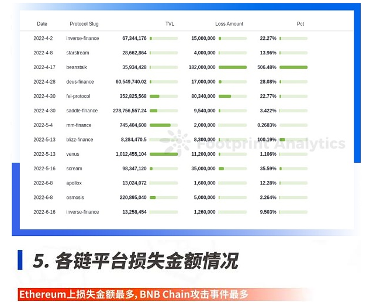This screenshot has height=302, width=366.
Task: Select loss amount 15,000,000
Action: point(203,38)
